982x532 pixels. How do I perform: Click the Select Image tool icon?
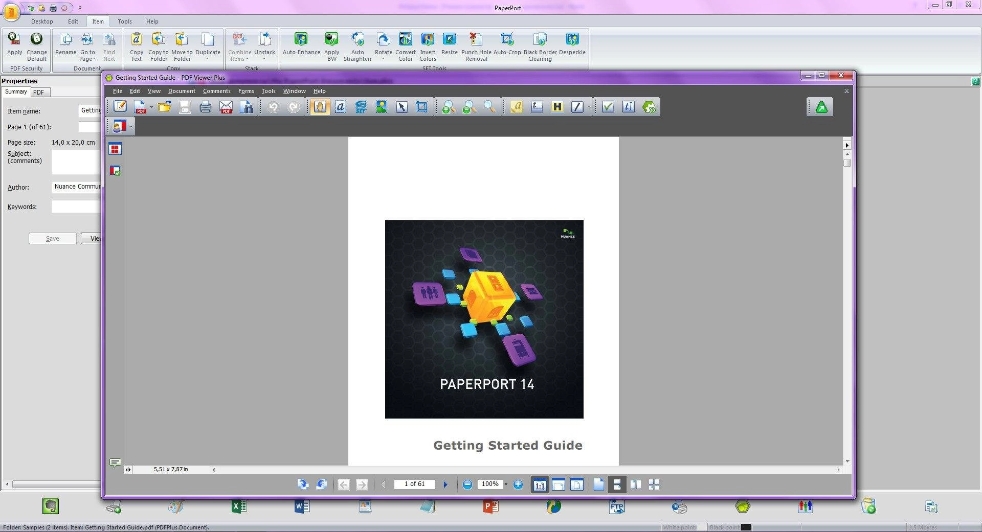tap(381, 107)
